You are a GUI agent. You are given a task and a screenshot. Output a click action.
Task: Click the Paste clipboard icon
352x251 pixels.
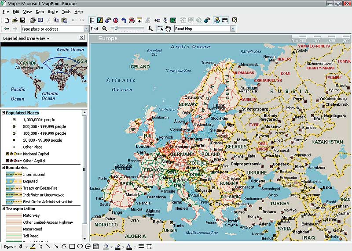64,20
